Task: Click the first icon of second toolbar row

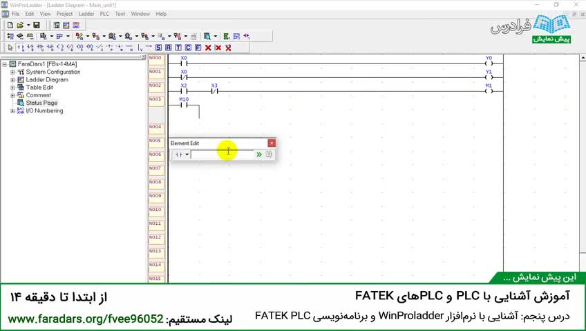Action: (x=10, y=36)
